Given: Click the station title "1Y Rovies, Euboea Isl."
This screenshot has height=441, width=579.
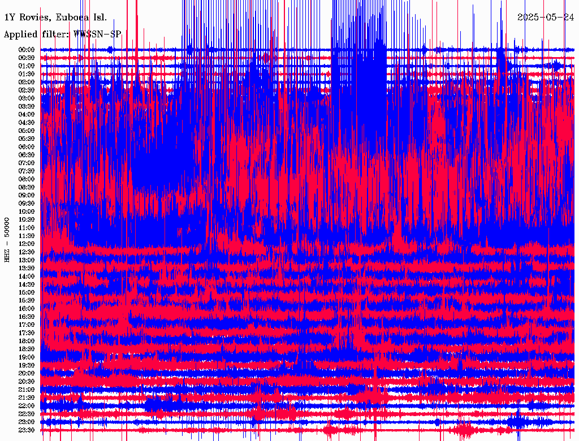Looking at the screenshot, I should coord(55,17).
